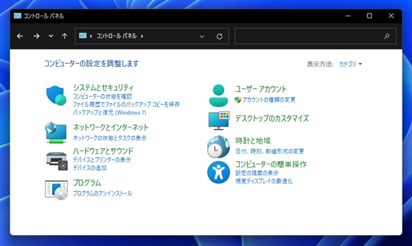Screen dimensions: 412x246
Task: Open the 時計と地域 category
Action: [x=253, y=141]
